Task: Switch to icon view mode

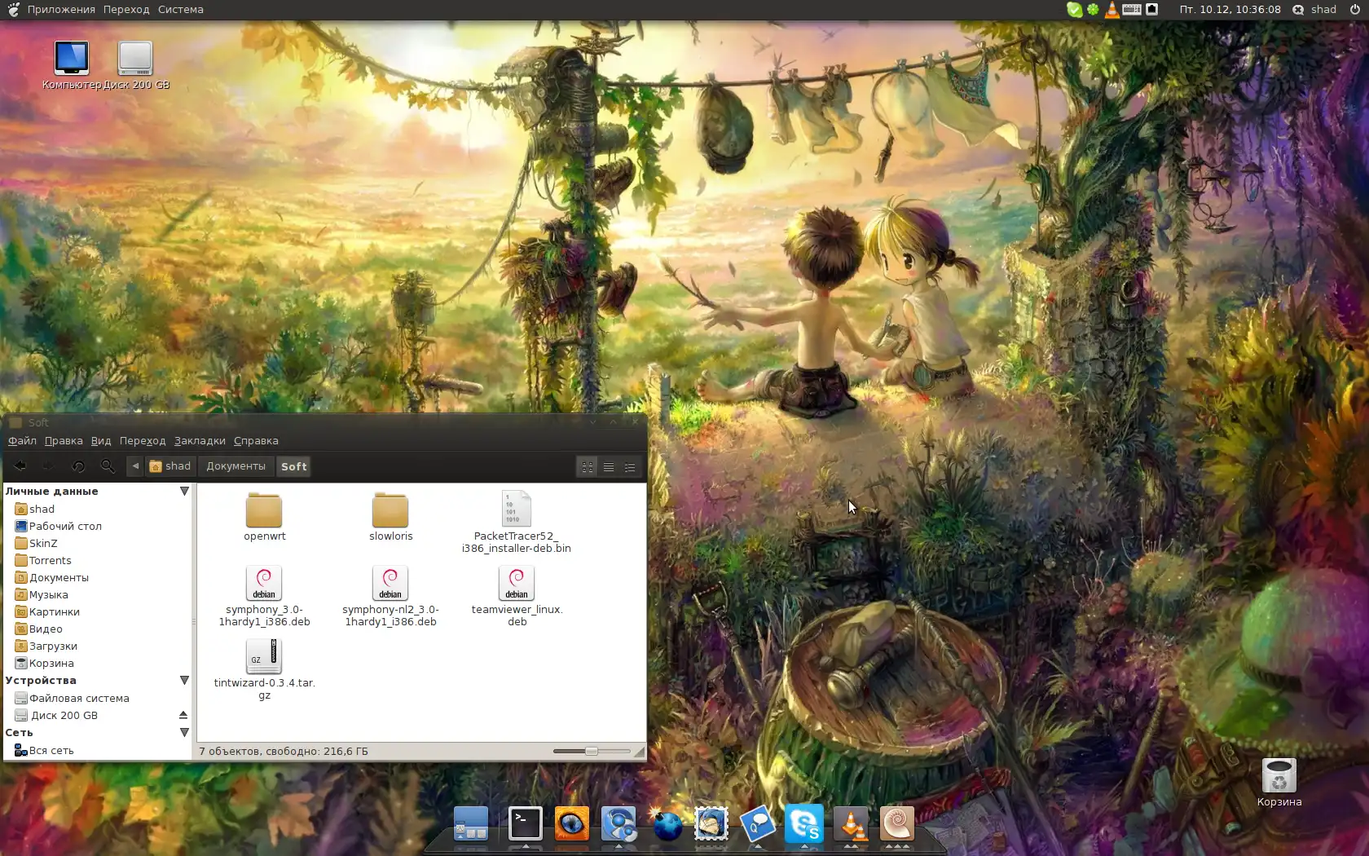Action: (588, 467)
